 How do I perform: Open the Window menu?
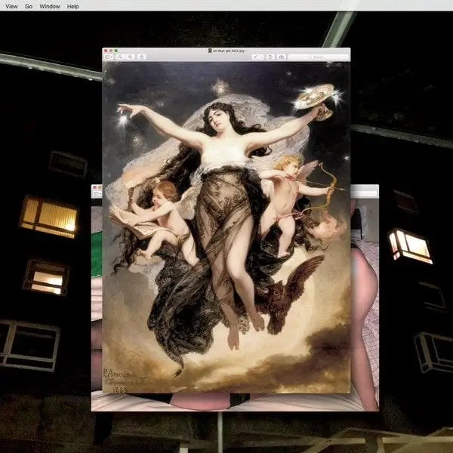tap(50, 6)
